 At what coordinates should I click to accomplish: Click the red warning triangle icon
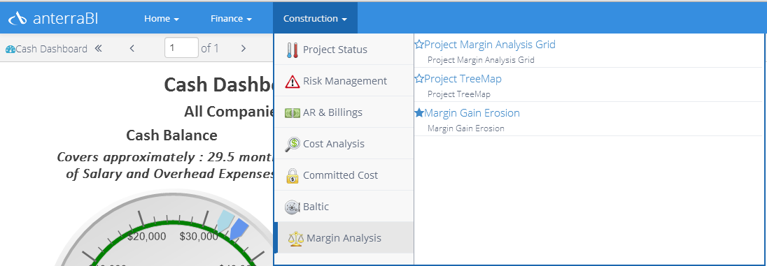(x=292, y=82)
